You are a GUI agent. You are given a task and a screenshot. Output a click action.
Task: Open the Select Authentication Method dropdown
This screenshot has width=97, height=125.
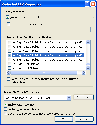pyautogui.click(x=69, y=98)
